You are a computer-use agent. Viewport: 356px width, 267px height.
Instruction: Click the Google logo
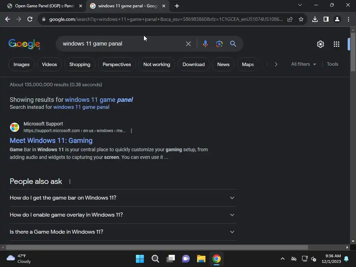click(24, 44)
